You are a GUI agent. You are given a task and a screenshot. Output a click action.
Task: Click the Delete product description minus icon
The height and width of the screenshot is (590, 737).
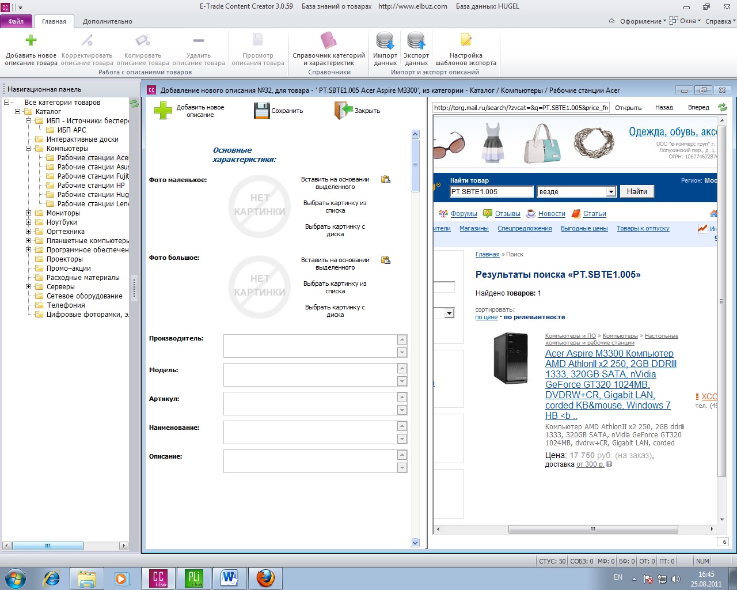coord(199,40)
